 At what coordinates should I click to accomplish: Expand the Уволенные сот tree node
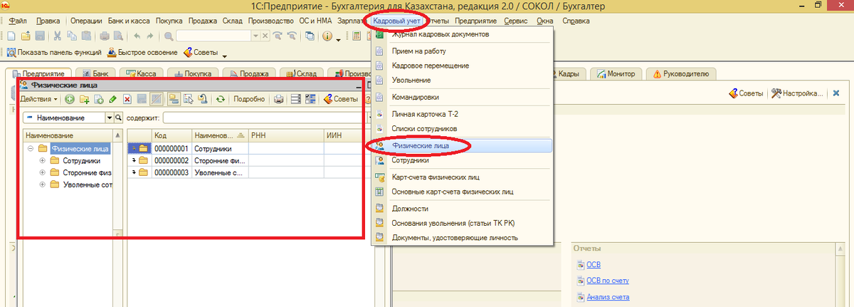click(x=42, y=184)
